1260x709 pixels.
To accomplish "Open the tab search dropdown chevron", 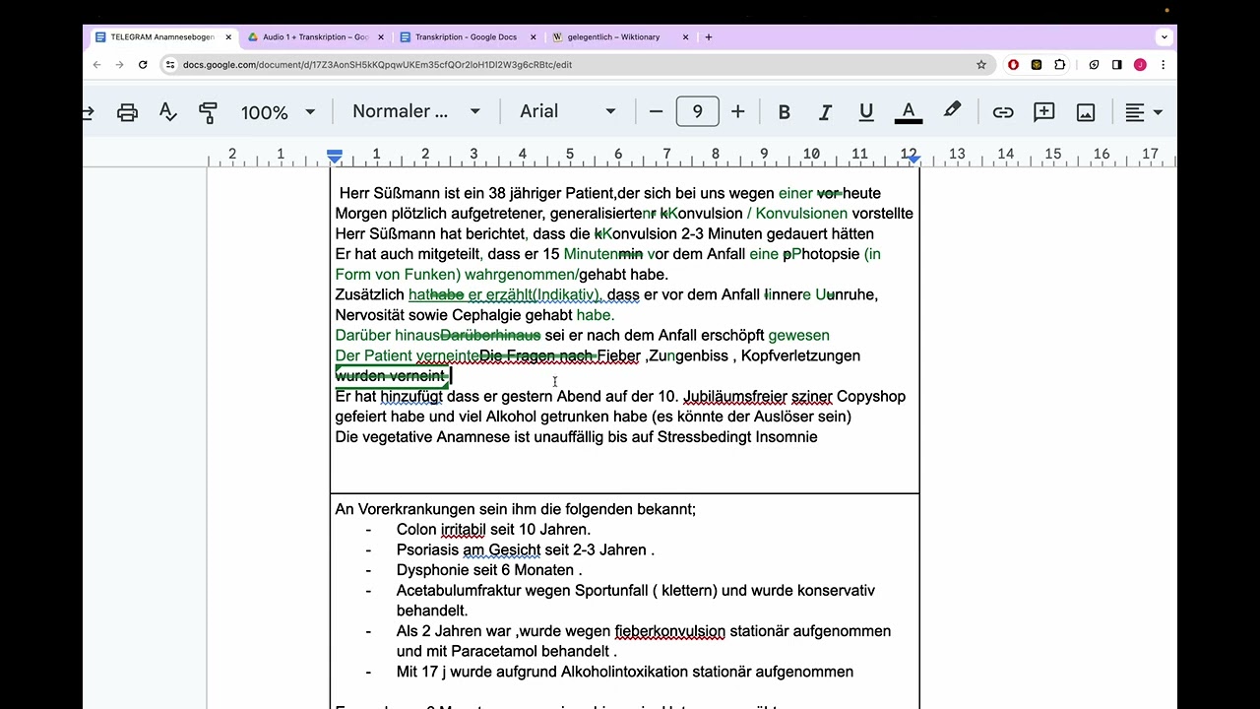I will [x=1165, y=37].
